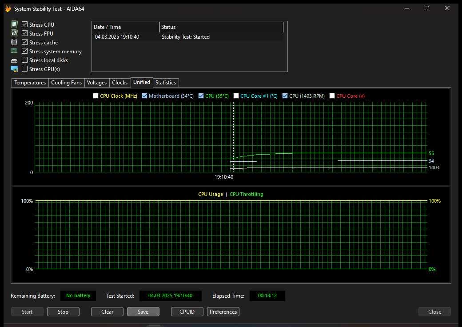The width and height of the screenshot is (462, 327).
Task: Show CPU Clock (MHz) on the graph
Action: (96, 96)
